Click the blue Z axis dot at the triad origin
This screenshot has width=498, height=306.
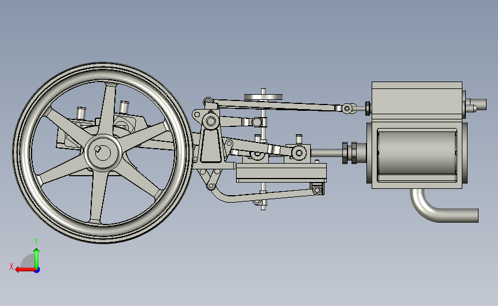tap(37, 270)
